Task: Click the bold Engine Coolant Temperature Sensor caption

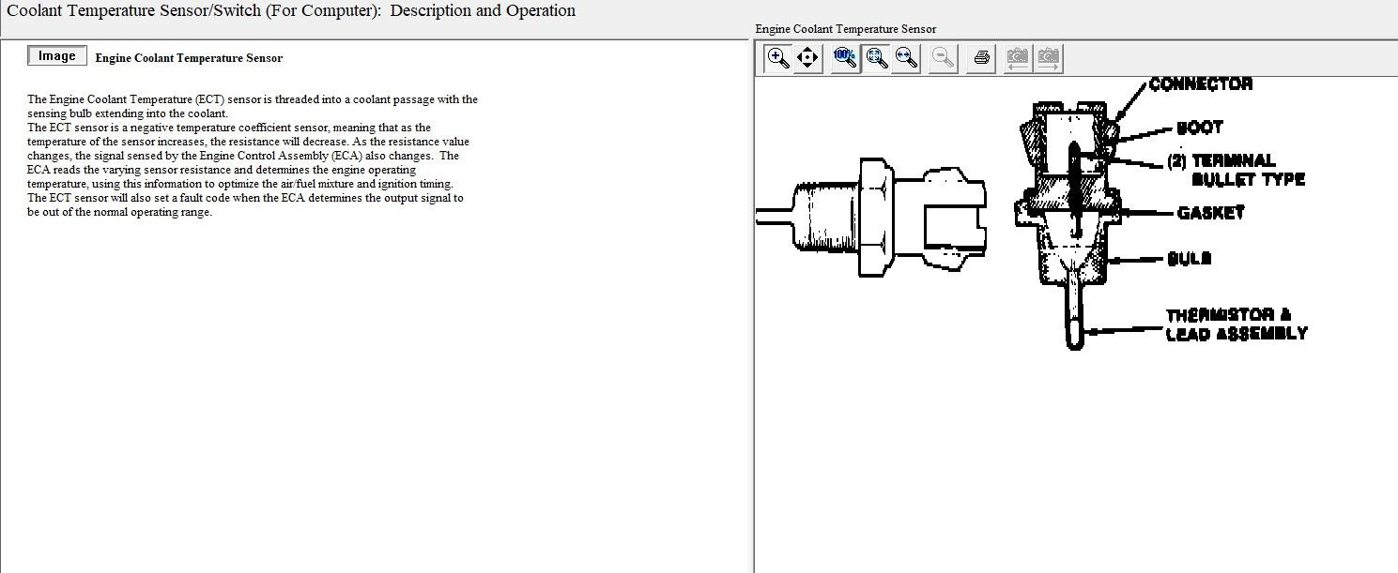Action: [189, 58]
